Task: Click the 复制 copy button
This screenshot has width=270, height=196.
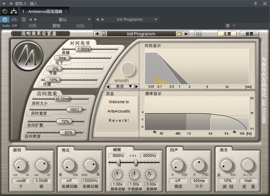Action: pyautogui.click(x=56, y=26)
